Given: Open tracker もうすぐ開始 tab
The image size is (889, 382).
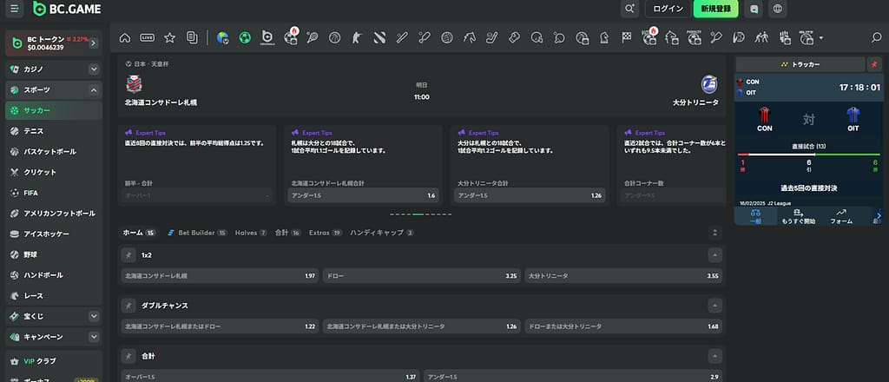Looking at the screenshot, I should [799, 216].
